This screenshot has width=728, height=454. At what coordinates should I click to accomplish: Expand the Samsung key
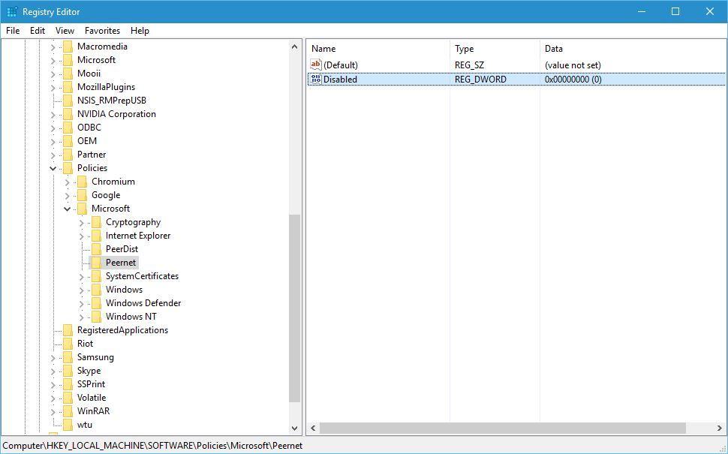tap(53, 358)
